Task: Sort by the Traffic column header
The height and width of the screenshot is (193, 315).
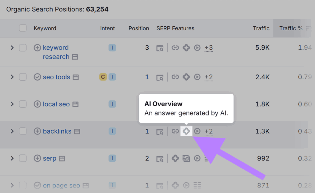Action: click(x=261, y=28)
